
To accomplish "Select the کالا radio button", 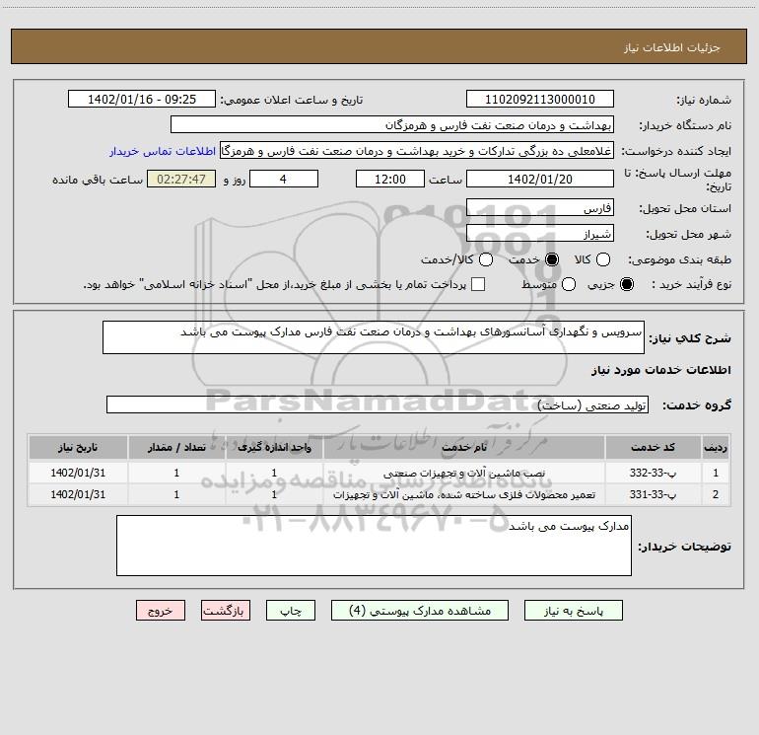I will tap(602, 259).
